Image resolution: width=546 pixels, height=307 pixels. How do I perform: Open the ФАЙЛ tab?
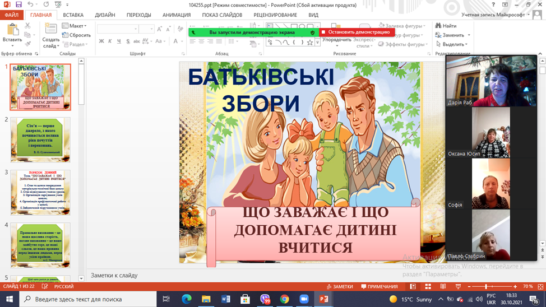pos(11,15)
